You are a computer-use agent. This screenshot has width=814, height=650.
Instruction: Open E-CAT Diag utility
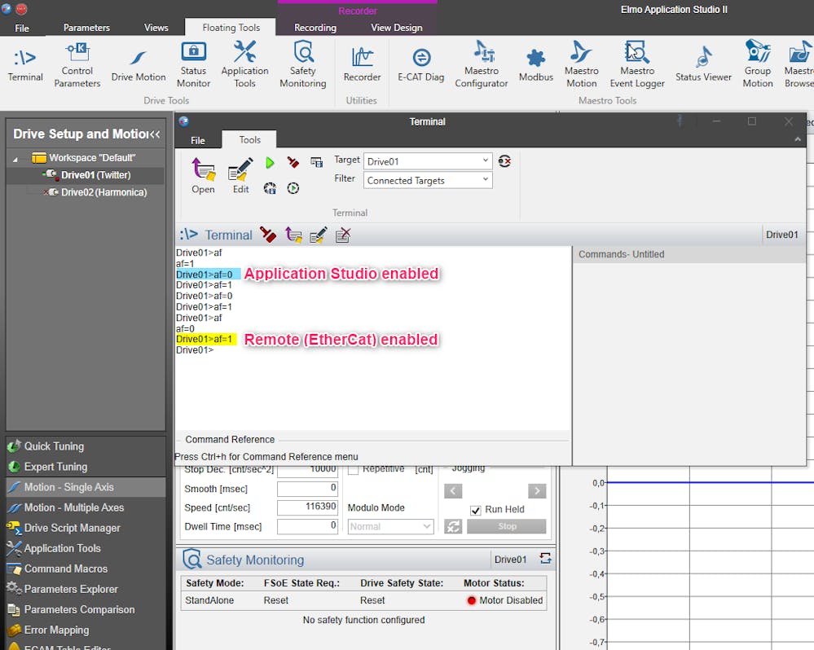(421, 65)
